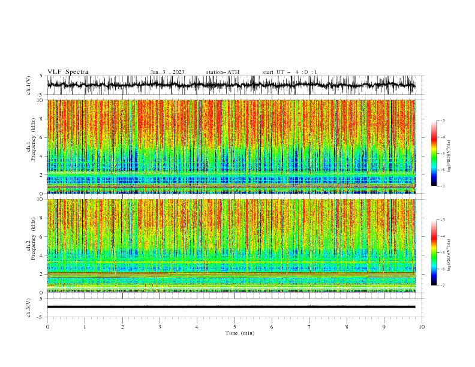Click the "VLF Spectra" plot title
Image resolution: width=475 pixels, height=367 pixels.
point(68,72)
